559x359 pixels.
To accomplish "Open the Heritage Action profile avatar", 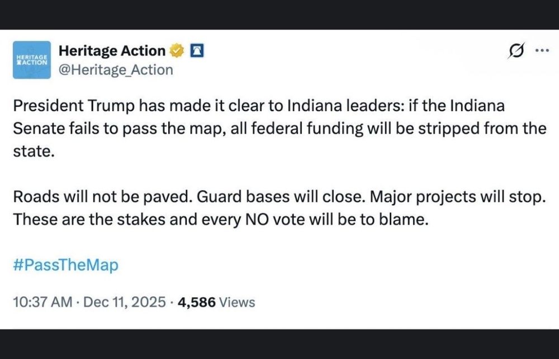I will [31, 59].
